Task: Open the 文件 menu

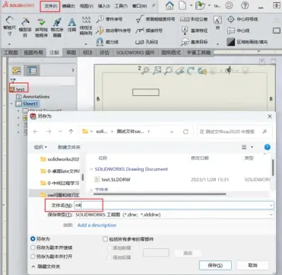Action: (x=50, y=6)
